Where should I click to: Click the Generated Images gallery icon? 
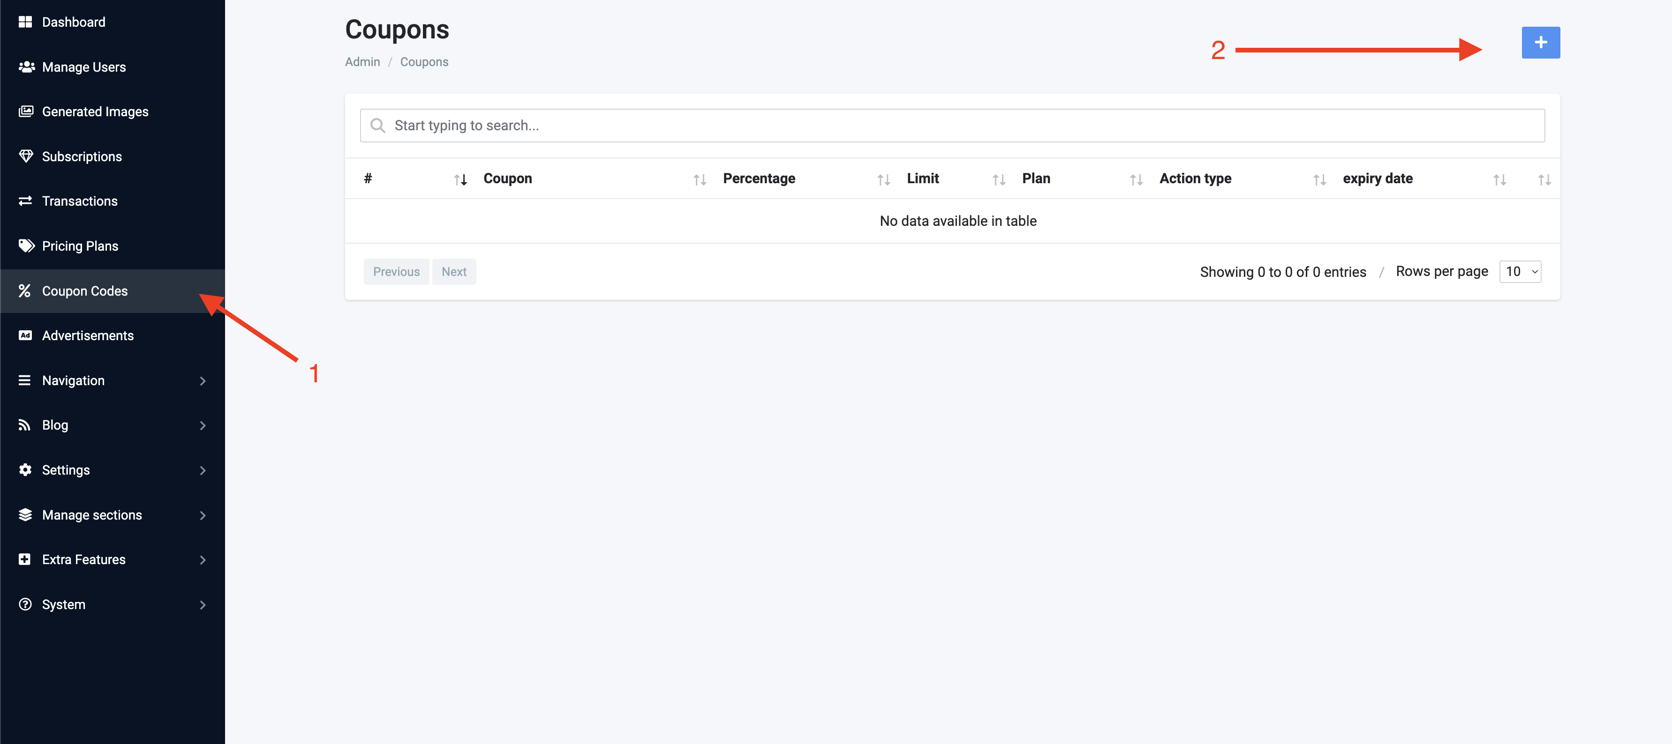click(x=26, y=112)
